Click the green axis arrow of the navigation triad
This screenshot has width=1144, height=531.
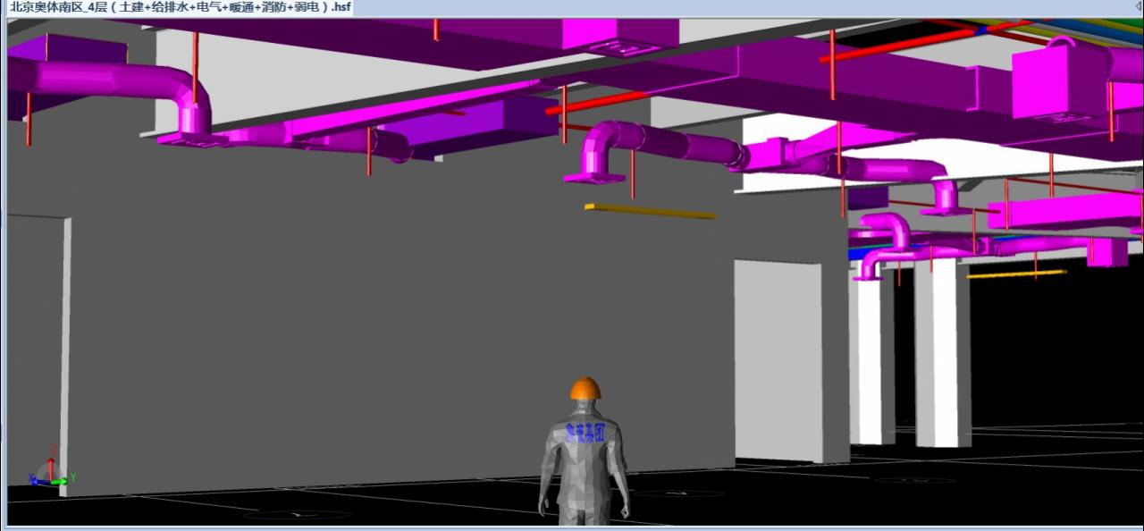click(64, 481)
